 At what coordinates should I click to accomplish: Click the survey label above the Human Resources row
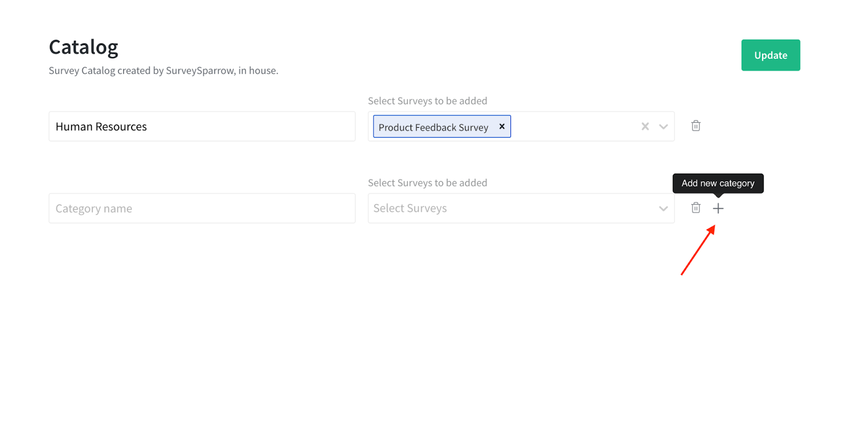pyautogui.click(x=427, y=101)
